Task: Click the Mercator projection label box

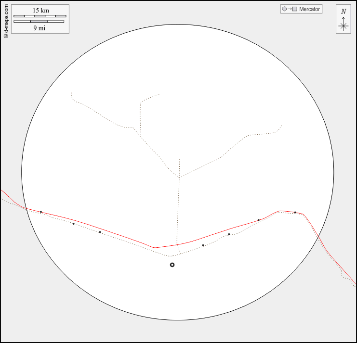Action: point(301,9)
